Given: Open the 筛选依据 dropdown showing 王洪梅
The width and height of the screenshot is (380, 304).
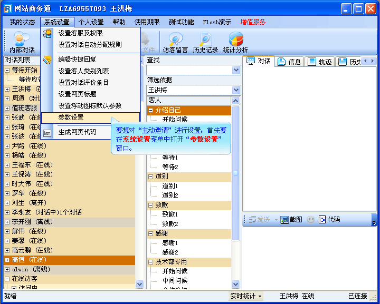Looking at the screenshot, I should click(236, 90).
